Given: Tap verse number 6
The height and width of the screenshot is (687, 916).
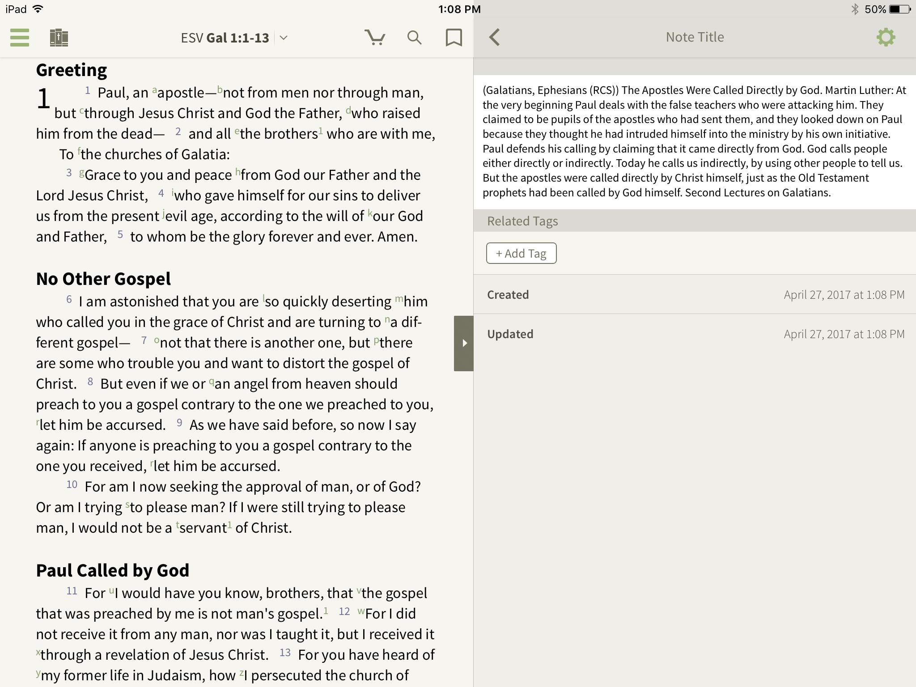Looking at the screenshot, I should tap(69, 299).
